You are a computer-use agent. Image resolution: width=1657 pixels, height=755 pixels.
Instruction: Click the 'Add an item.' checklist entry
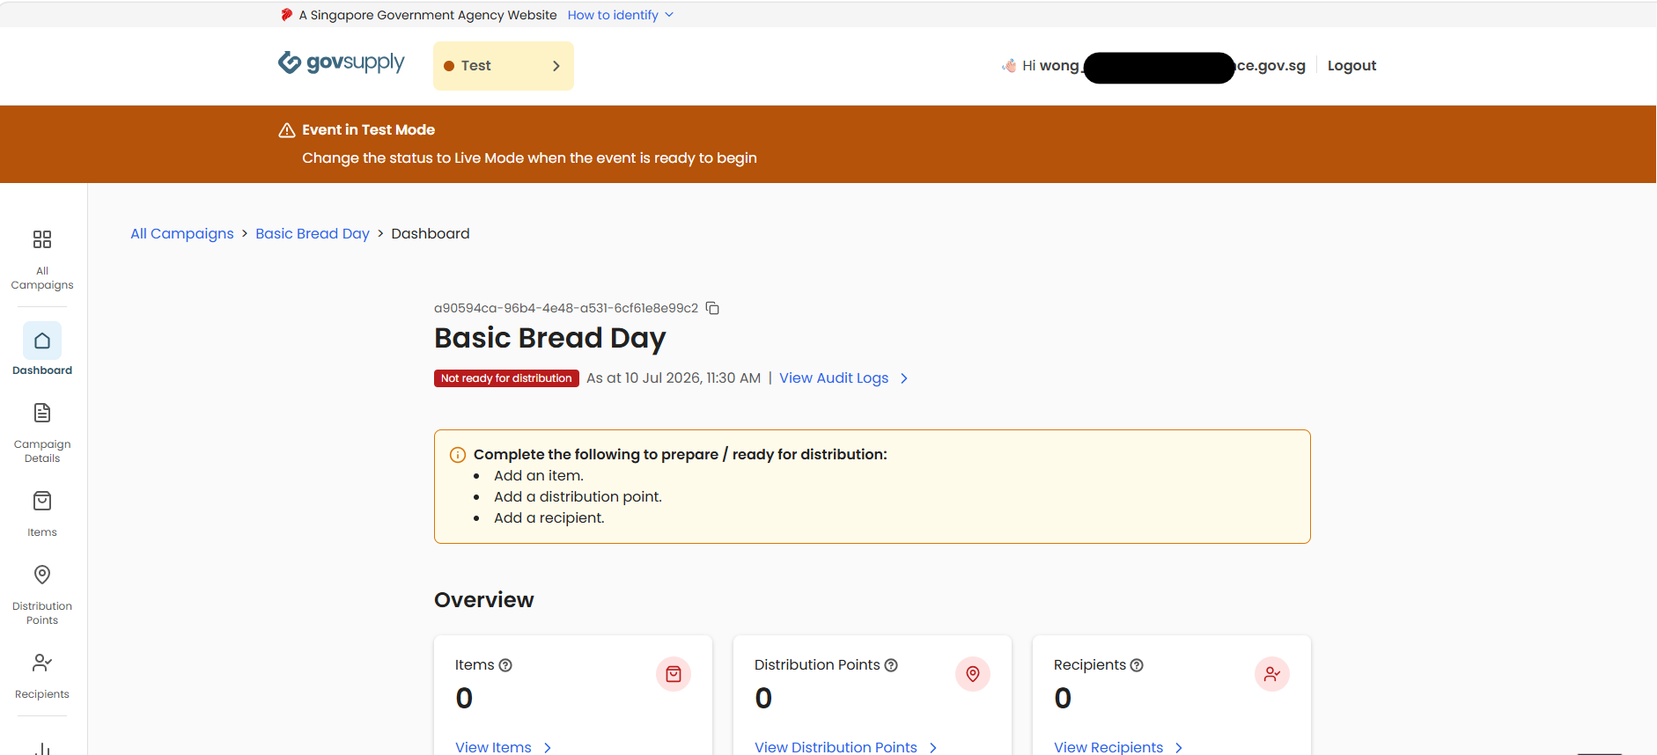[539, 476]
